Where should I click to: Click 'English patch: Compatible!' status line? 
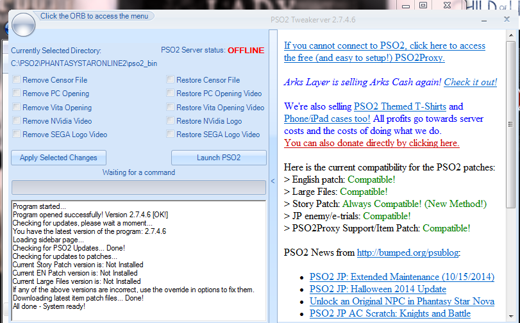(340, 179)
